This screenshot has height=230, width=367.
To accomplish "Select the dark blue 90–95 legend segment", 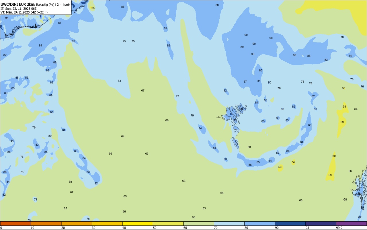I will pos(290,223).
